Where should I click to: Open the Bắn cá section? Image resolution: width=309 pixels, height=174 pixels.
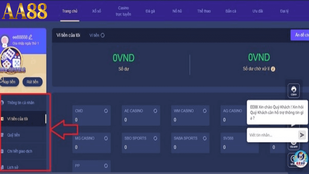click(x=231, y=11)
